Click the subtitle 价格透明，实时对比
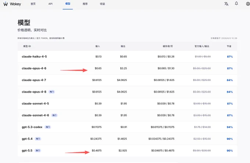This screenshot has height=163, width=250. click(32, 30)
